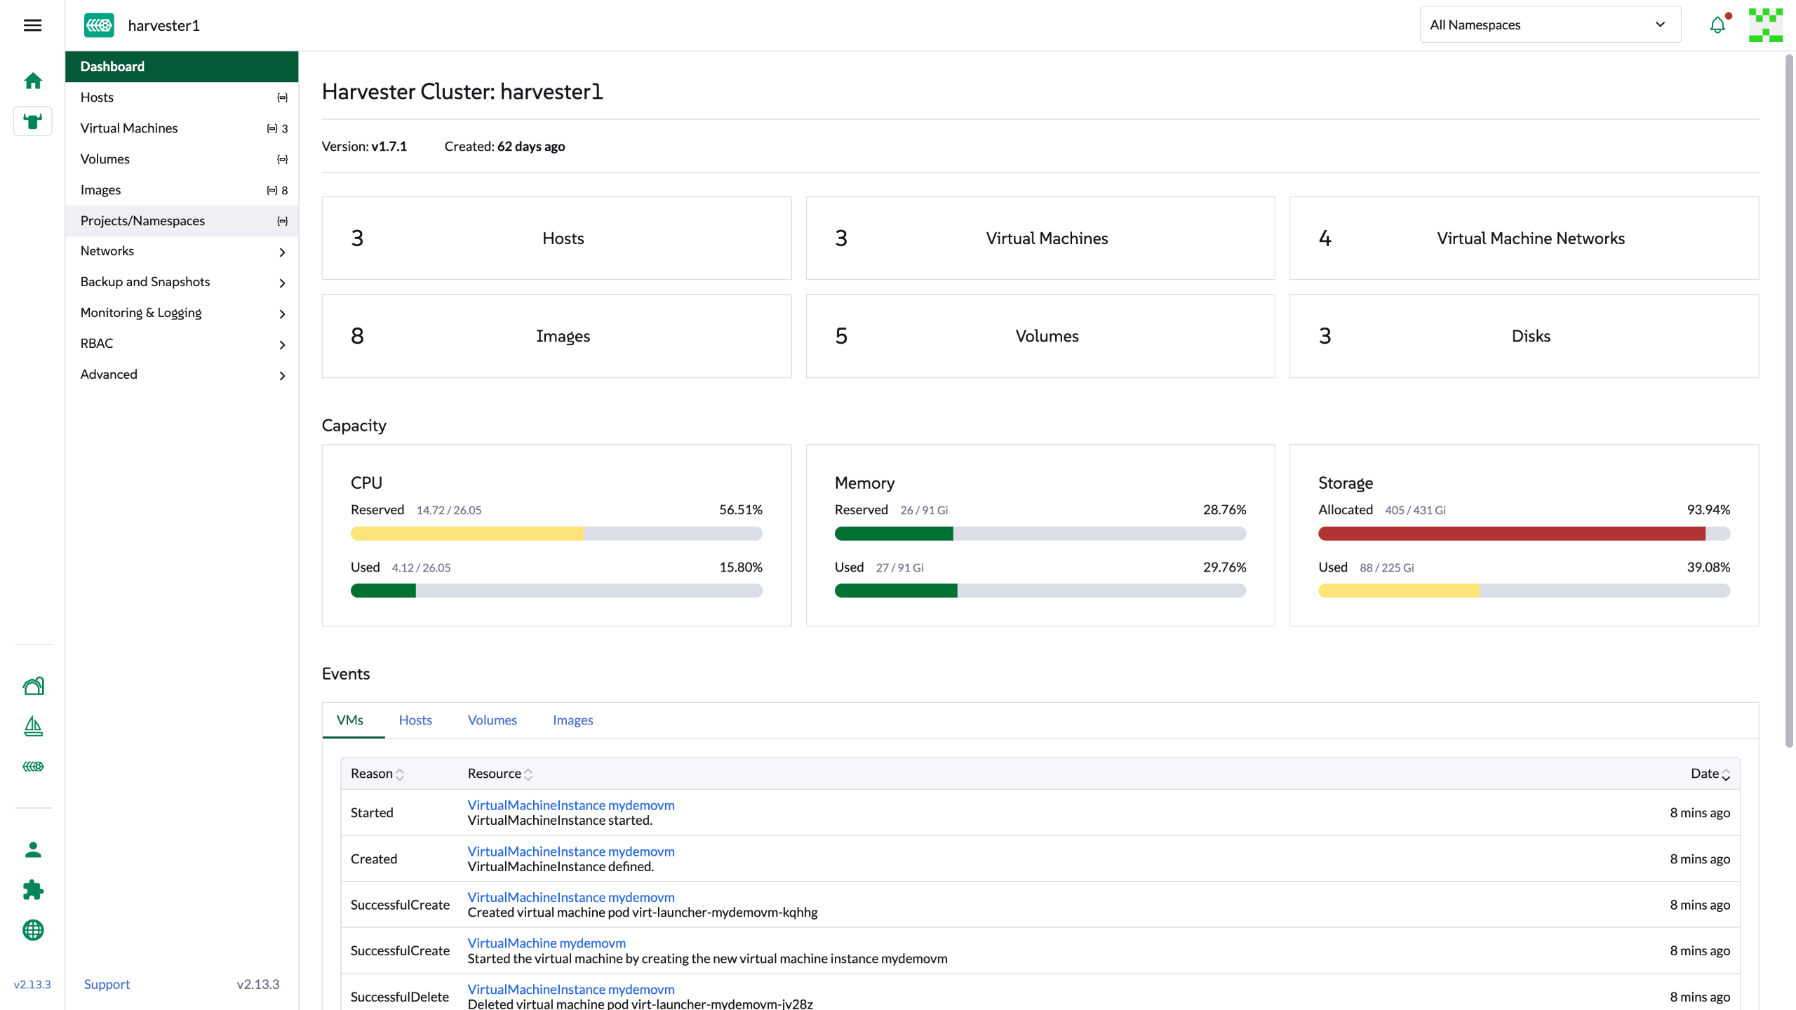The image size is (1796, 1010).
Task: Expand the Advanced menu section
Action: [x=182, y=375]
